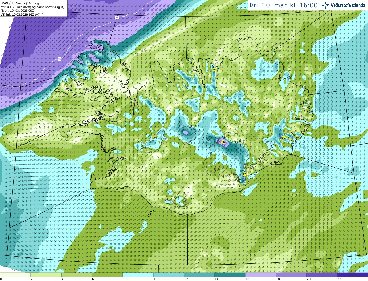This screenshot has width=368, height=281.
Task: Click the hviður > 25 m/s legend description line
Action: (x=32, y=7)
